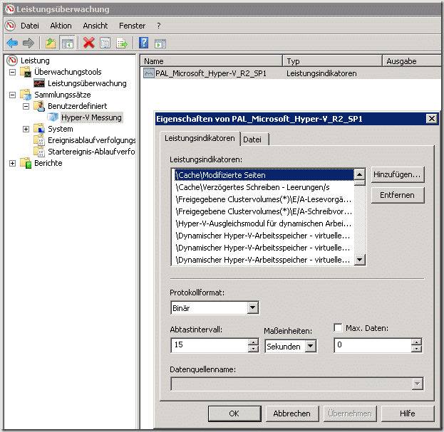Click the forward arrow toolbar icon
This screenshot has width=444, height=432.
point(29,43)
